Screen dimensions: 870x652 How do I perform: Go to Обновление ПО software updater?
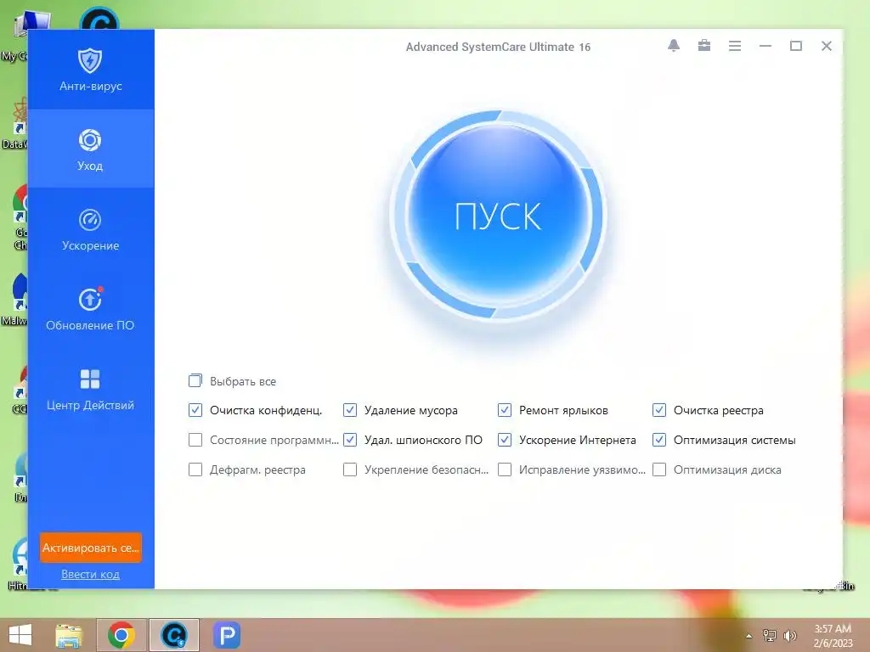point(90,309)
